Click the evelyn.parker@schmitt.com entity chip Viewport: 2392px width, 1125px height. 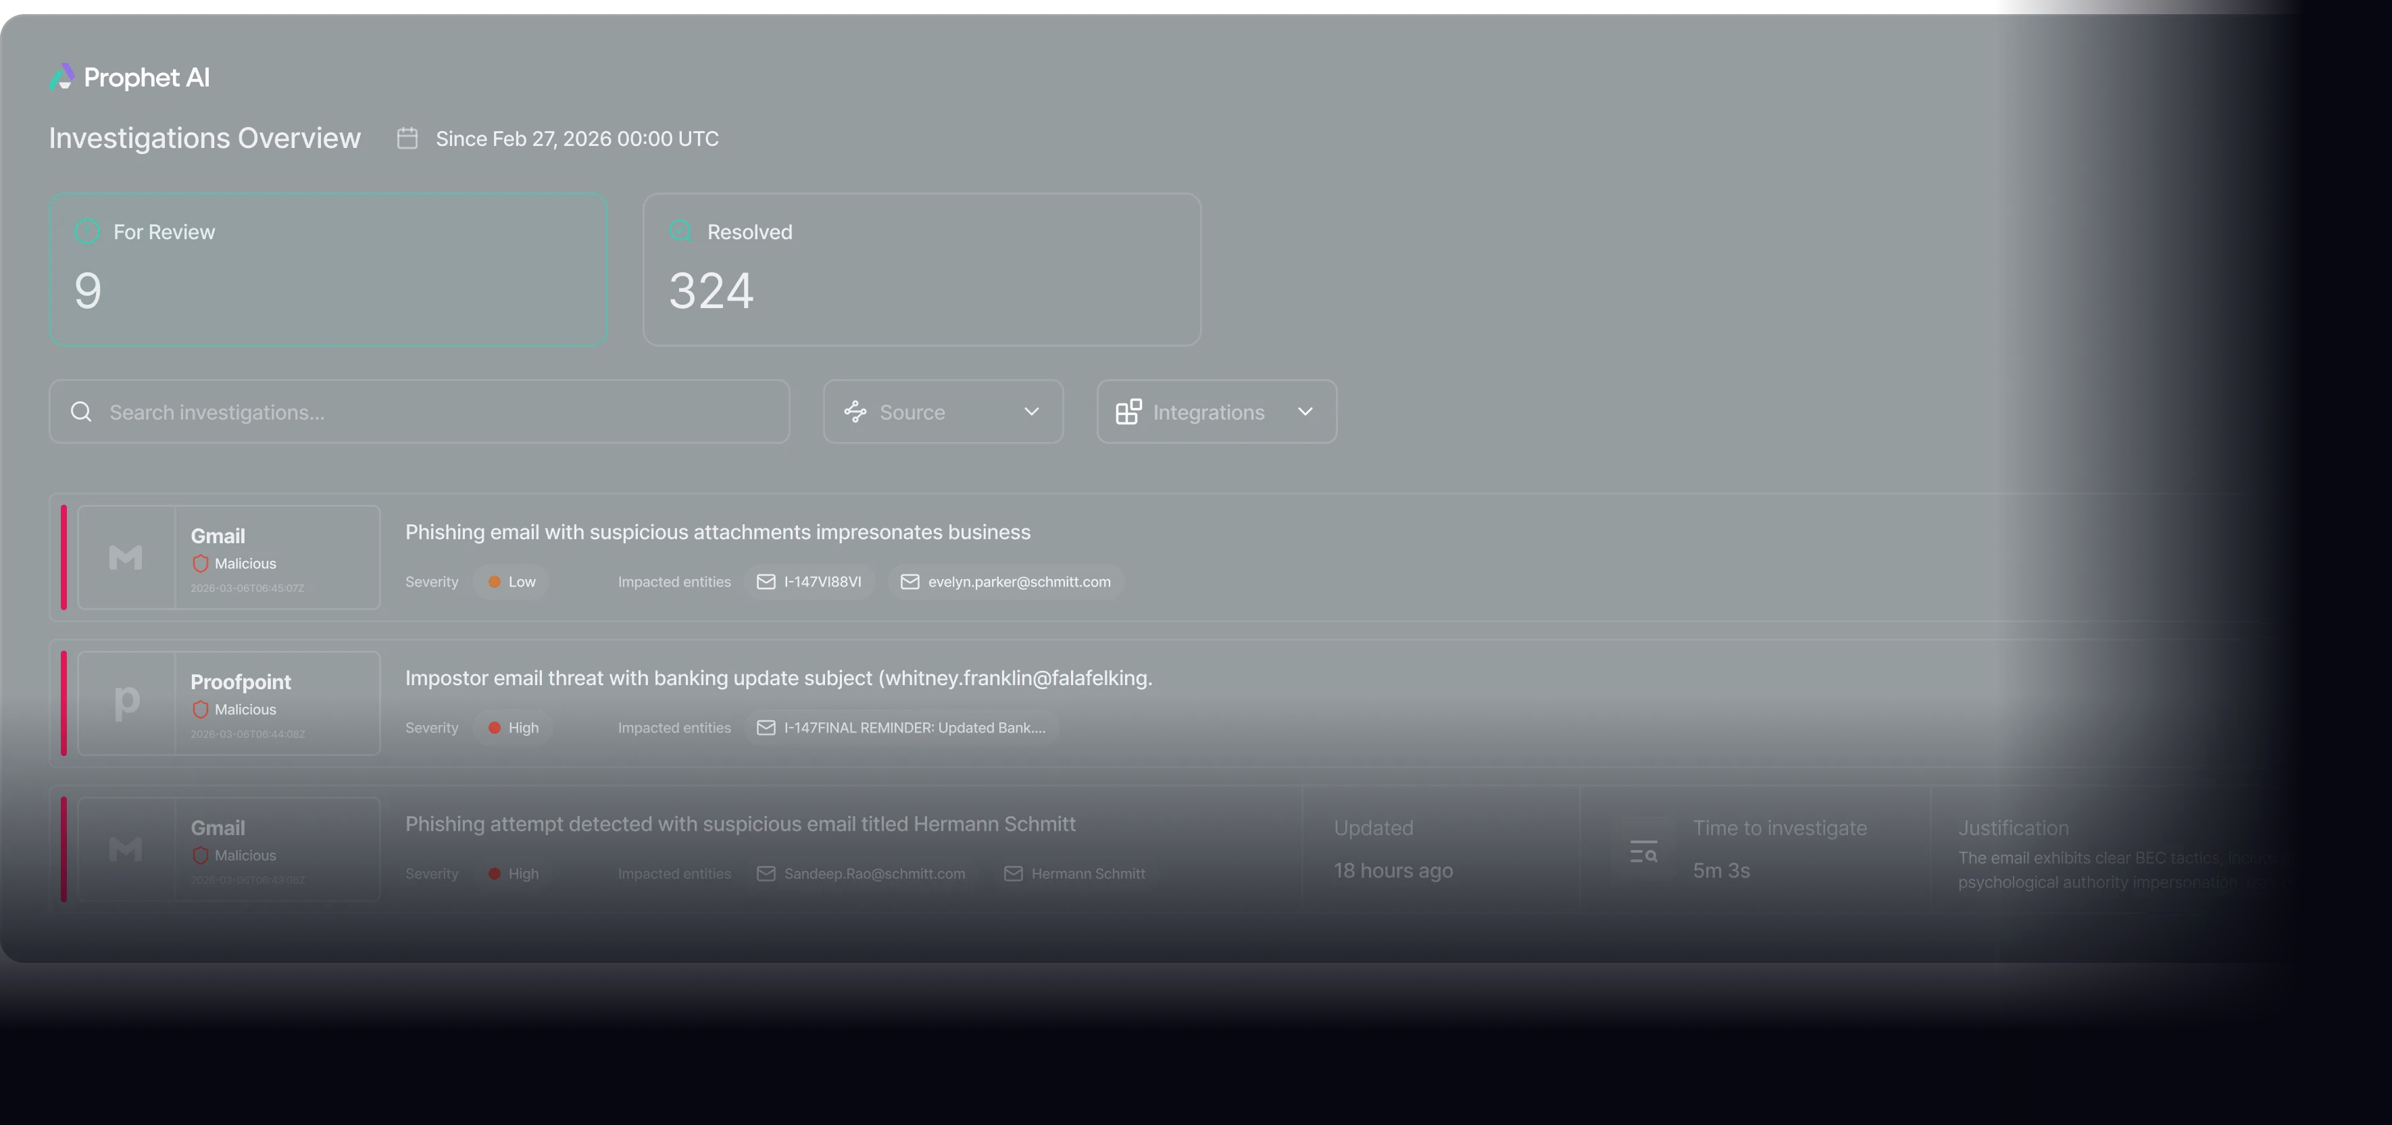pos(1005,582)
